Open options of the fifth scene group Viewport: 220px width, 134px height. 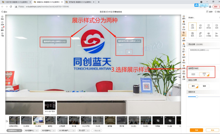tap(88, 131)
